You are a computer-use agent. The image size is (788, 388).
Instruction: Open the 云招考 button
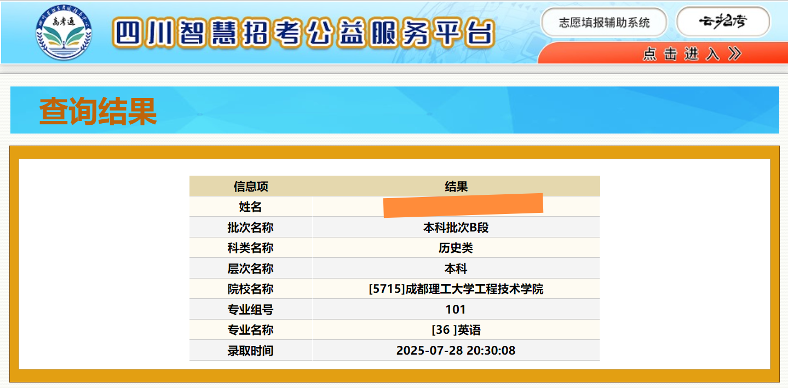click(723, 22)
